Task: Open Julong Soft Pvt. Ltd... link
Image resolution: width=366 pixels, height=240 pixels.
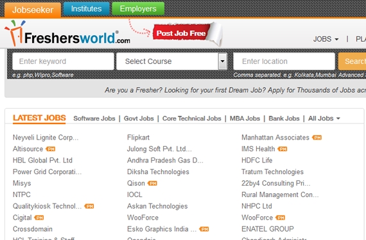Action: [159, 149]
